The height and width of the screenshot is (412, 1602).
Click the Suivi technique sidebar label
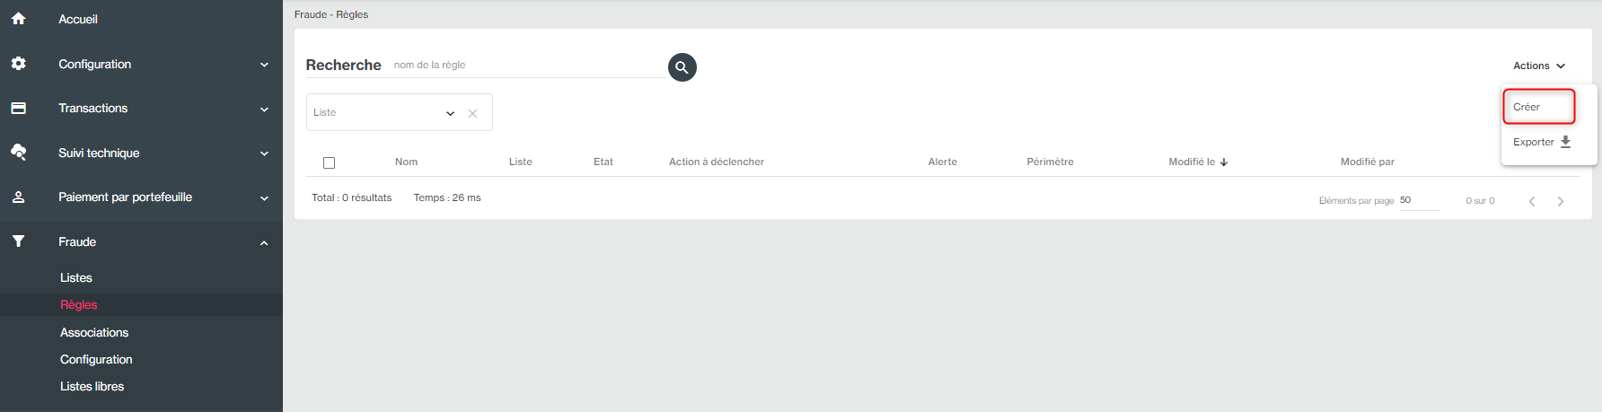tap(99, 153)
